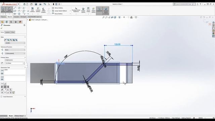Image resolution: width=215 pixels, height=121 pixels.
Task: Open the ConfigurationManager tab
Action: tap(11, 22)
